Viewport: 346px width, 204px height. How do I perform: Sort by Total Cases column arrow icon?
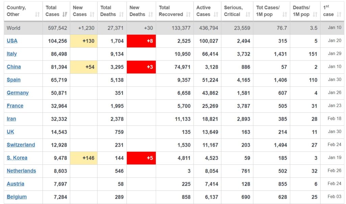65,15
